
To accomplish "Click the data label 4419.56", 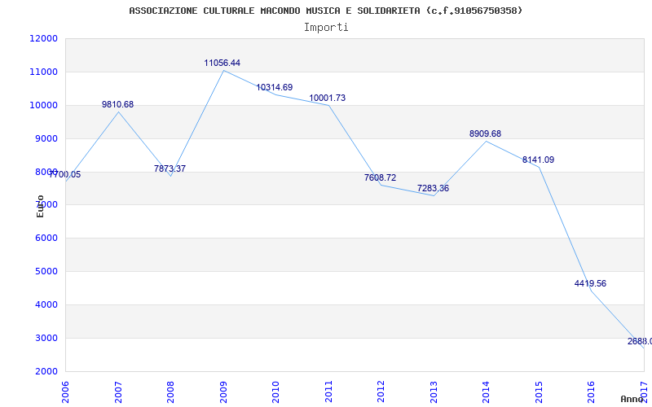I will coord(590,284).
